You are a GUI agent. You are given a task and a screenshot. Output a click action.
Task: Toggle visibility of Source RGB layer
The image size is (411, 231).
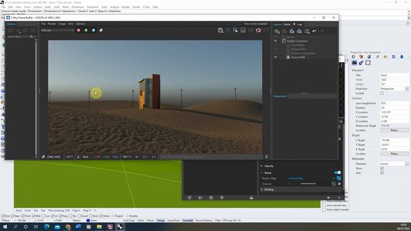(x=275, y=57)
